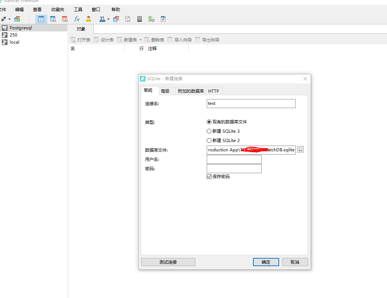Click the 行 column header
The width and height of the screenshot is (387, 298).
(x=135, y=49)
